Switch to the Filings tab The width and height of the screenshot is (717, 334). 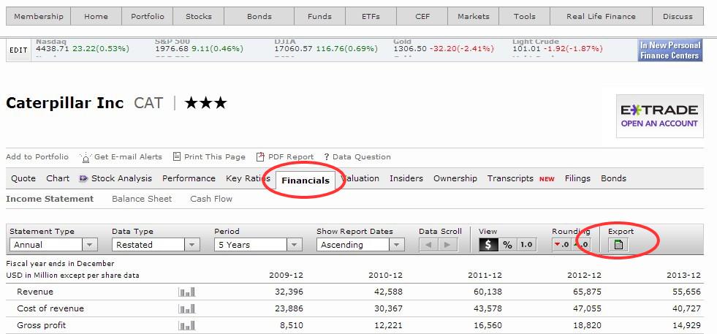pyautogui.click(x=577, y=178)
